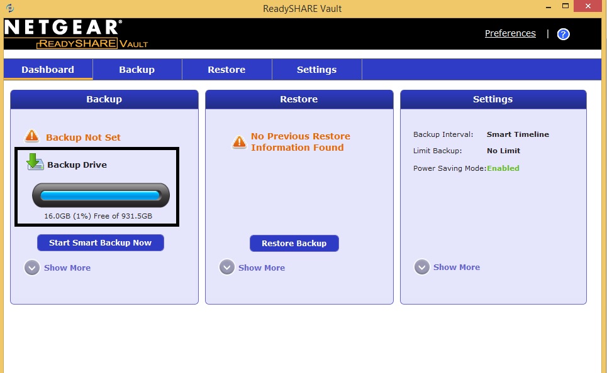The height and width of the screenshot is (373, 607).
Task: Open the Settings tab
Action: point(316,70)
